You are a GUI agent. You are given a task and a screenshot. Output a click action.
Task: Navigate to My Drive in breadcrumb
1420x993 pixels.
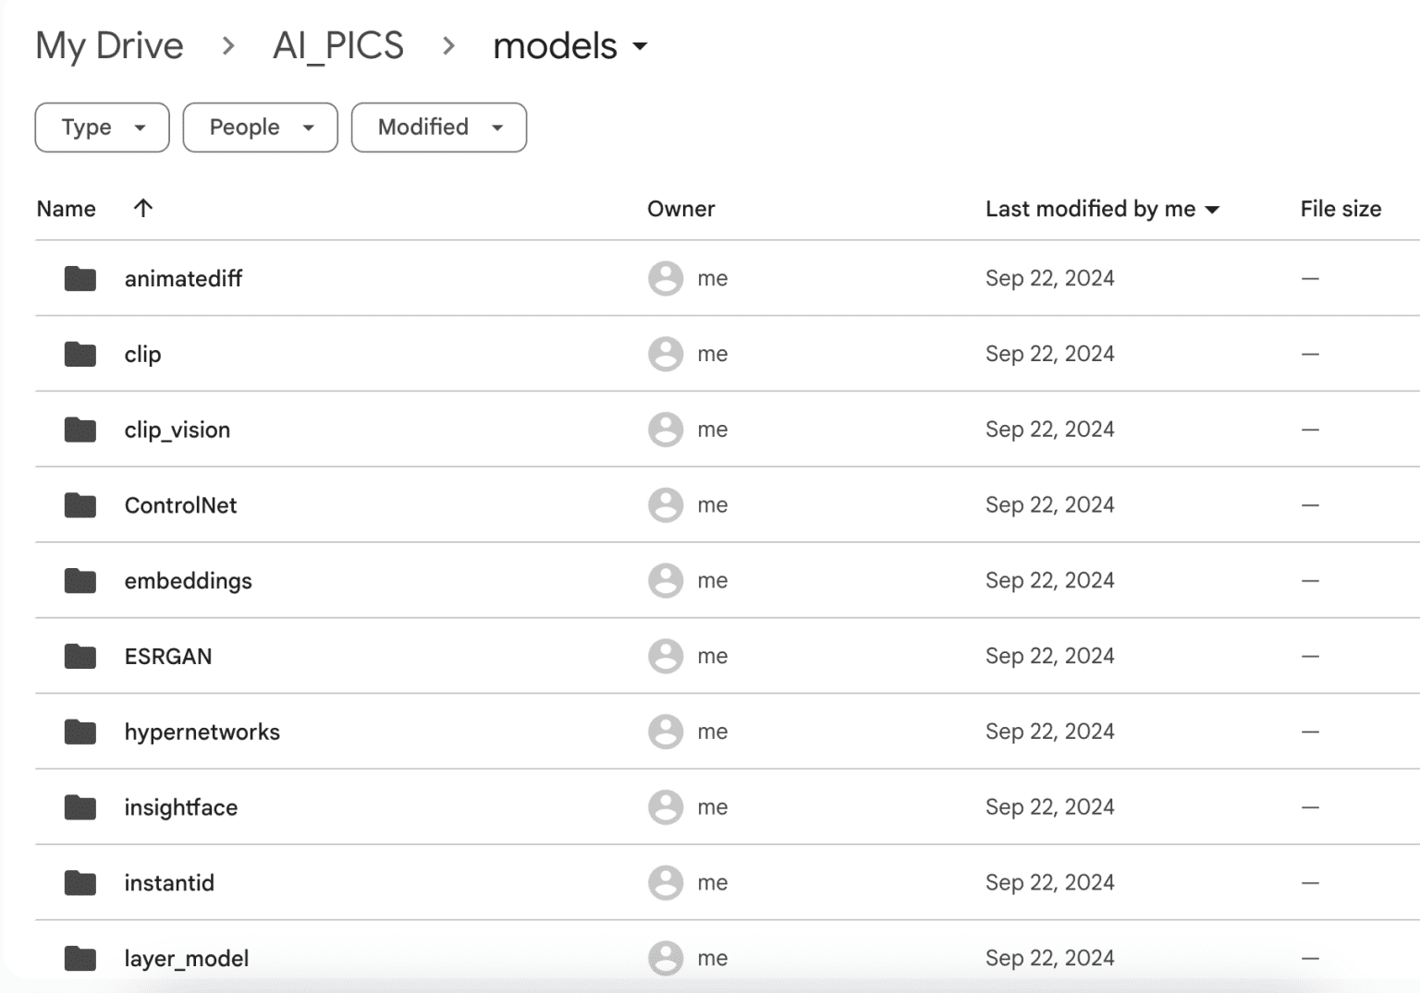coord(109,46)
